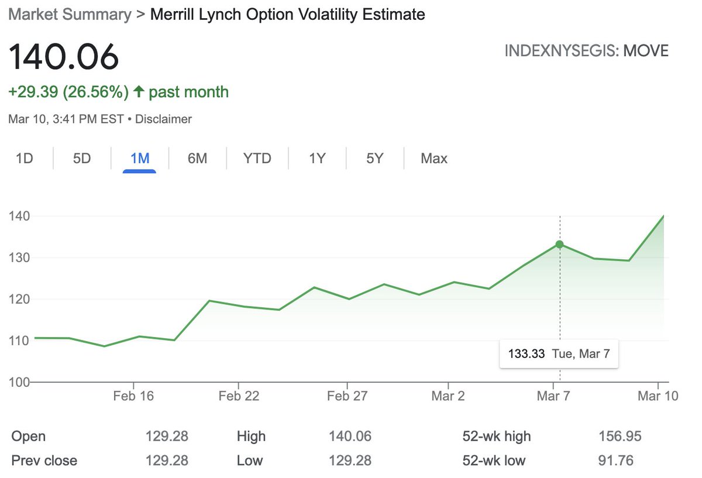Click the 110 y-axis label
The height and width of the screenshot is (478, 702).
point(19,341)
